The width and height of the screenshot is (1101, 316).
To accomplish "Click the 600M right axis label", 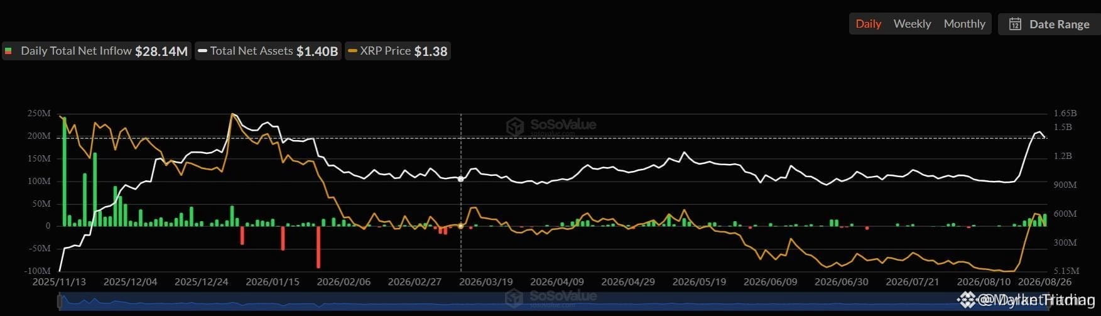I will click(x=1065, y=214).
